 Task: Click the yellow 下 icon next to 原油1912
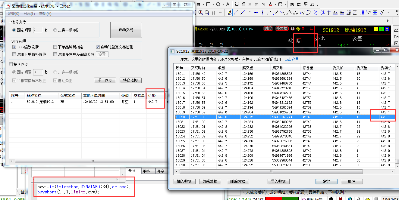375,29
